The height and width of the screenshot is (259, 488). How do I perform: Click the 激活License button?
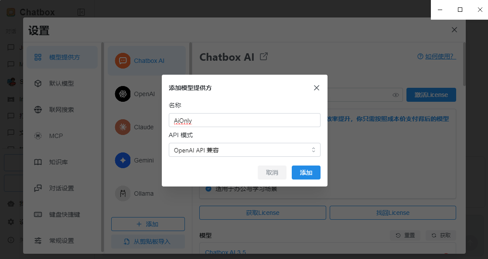431,95
